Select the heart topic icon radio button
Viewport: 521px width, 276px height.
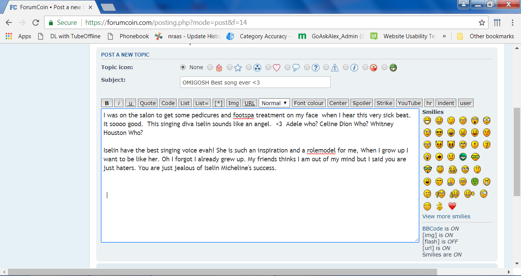pyautogui.click(x=268, y=67)
